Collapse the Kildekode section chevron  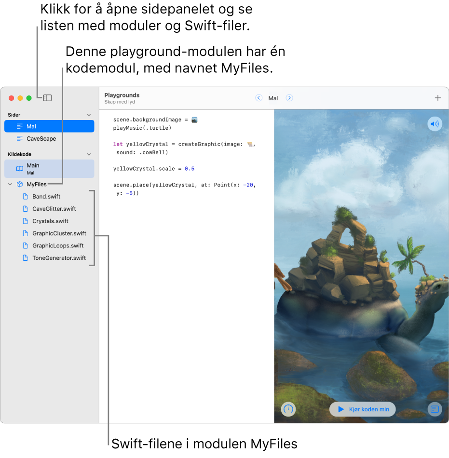[89, 154]
